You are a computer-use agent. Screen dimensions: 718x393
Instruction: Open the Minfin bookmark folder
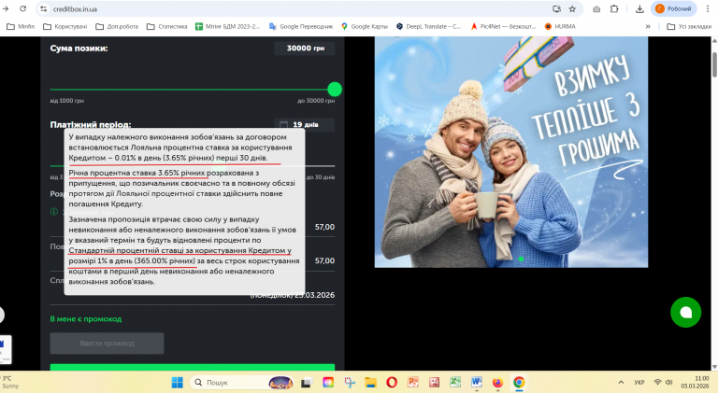[22, 26]
